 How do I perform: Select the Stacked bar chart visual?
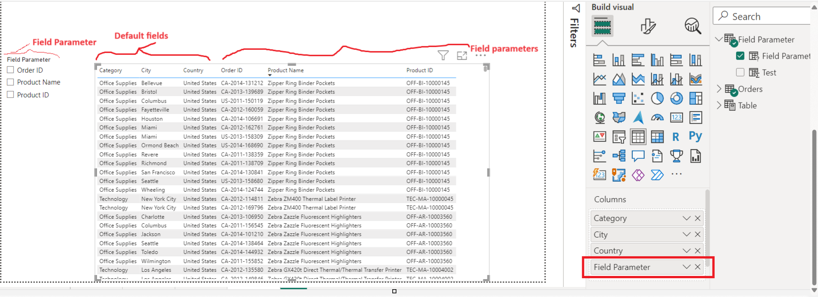(599, 60)
